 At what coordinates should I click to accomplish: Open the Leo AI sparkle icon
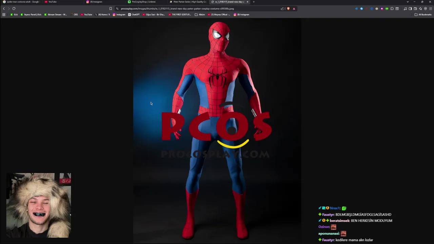click(x=420, y=8)
